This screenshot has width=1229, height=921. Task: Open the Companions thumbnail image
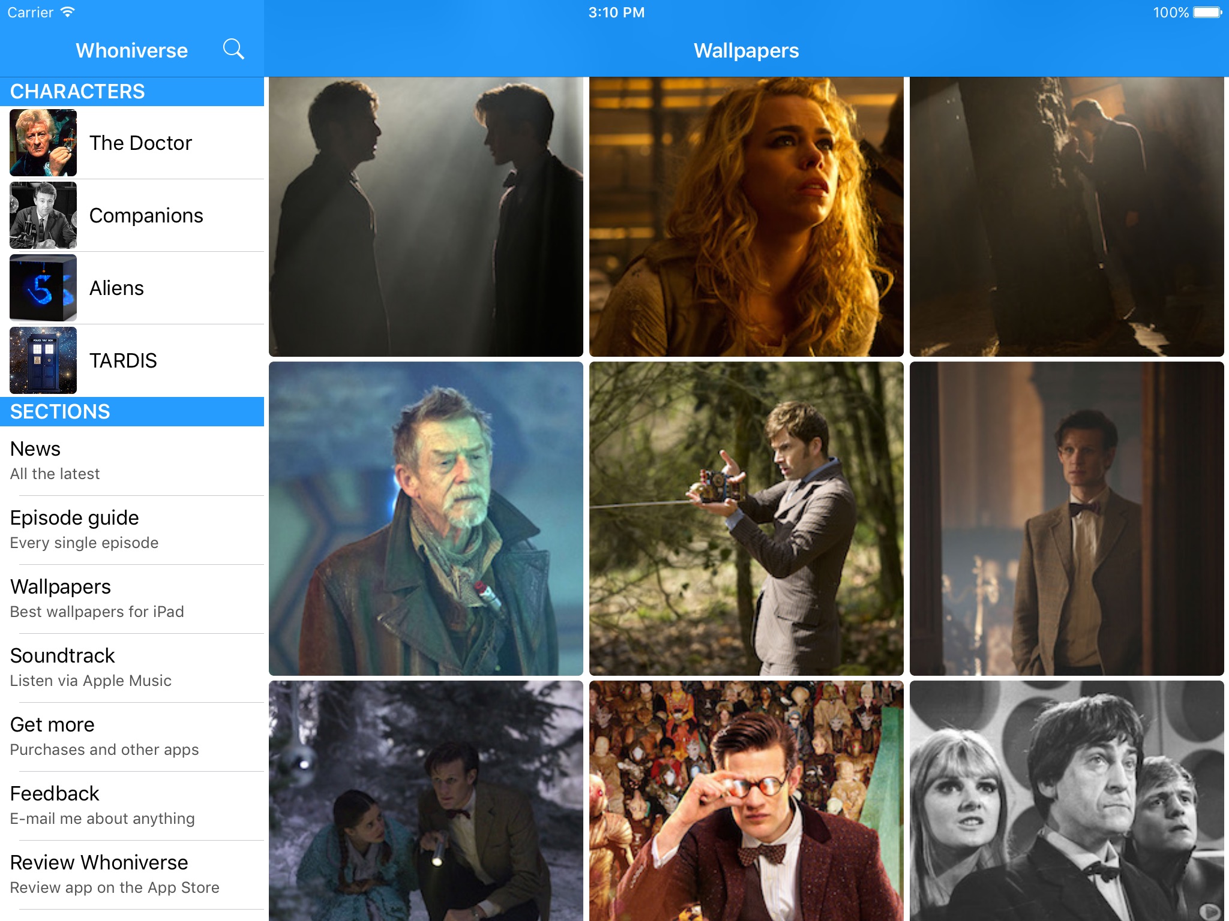click(43, 215)
